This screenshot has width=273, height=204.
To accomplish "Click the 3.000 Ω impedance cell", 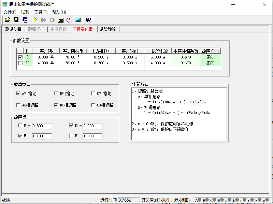I will (x=46, y=57).
